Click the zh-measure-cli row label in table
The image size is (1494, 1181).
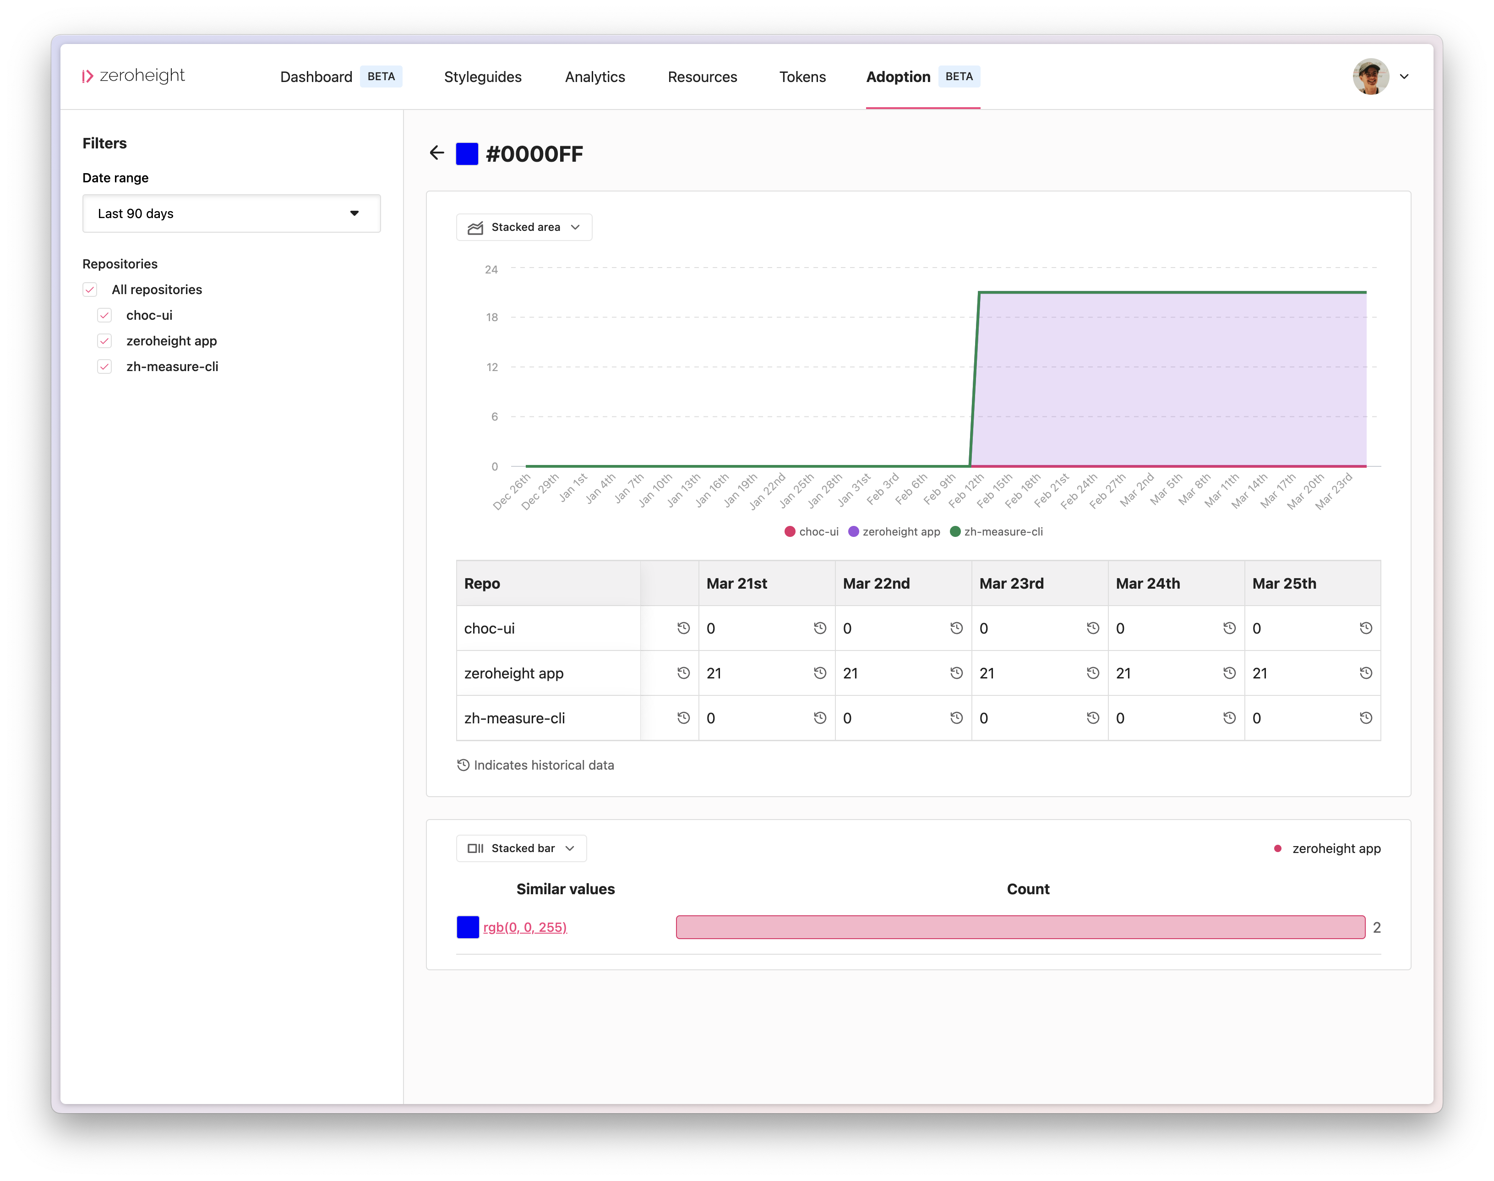(514, 718)
